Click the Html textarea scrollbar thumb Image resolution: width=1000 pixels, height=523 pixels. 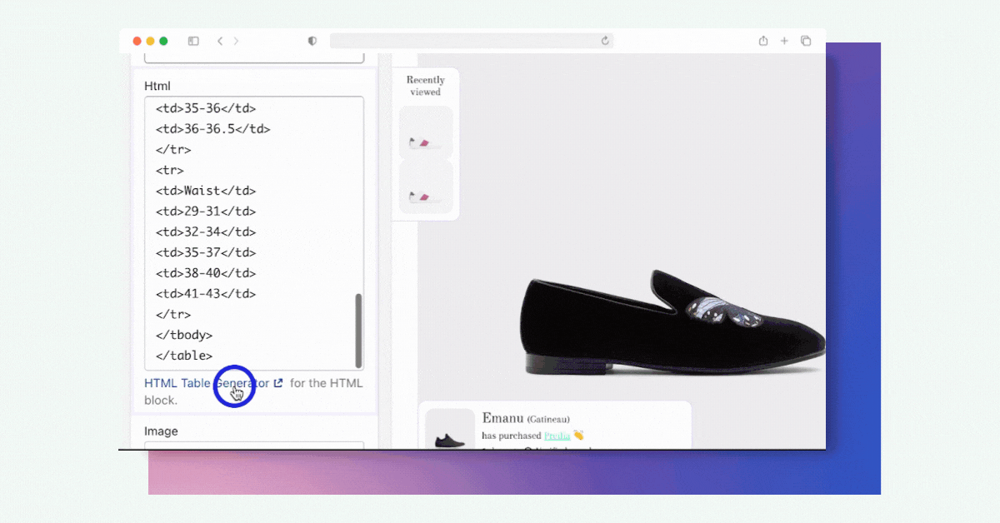point(359,331)
